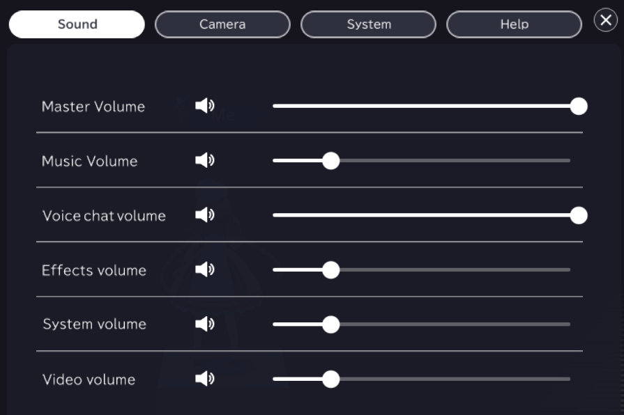Mute the Master Volume speaker icon
The height and width of the screenshot is (415, 624).
(x=204, y=106)
